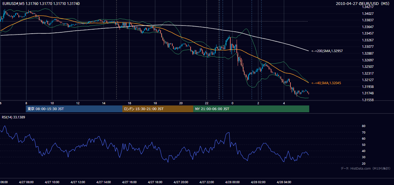Click the 2010-04-27 EUR/USD (M5) chart title
Image resolution: width=394 pixels, height=185 pixels.
tap(363, 4)
